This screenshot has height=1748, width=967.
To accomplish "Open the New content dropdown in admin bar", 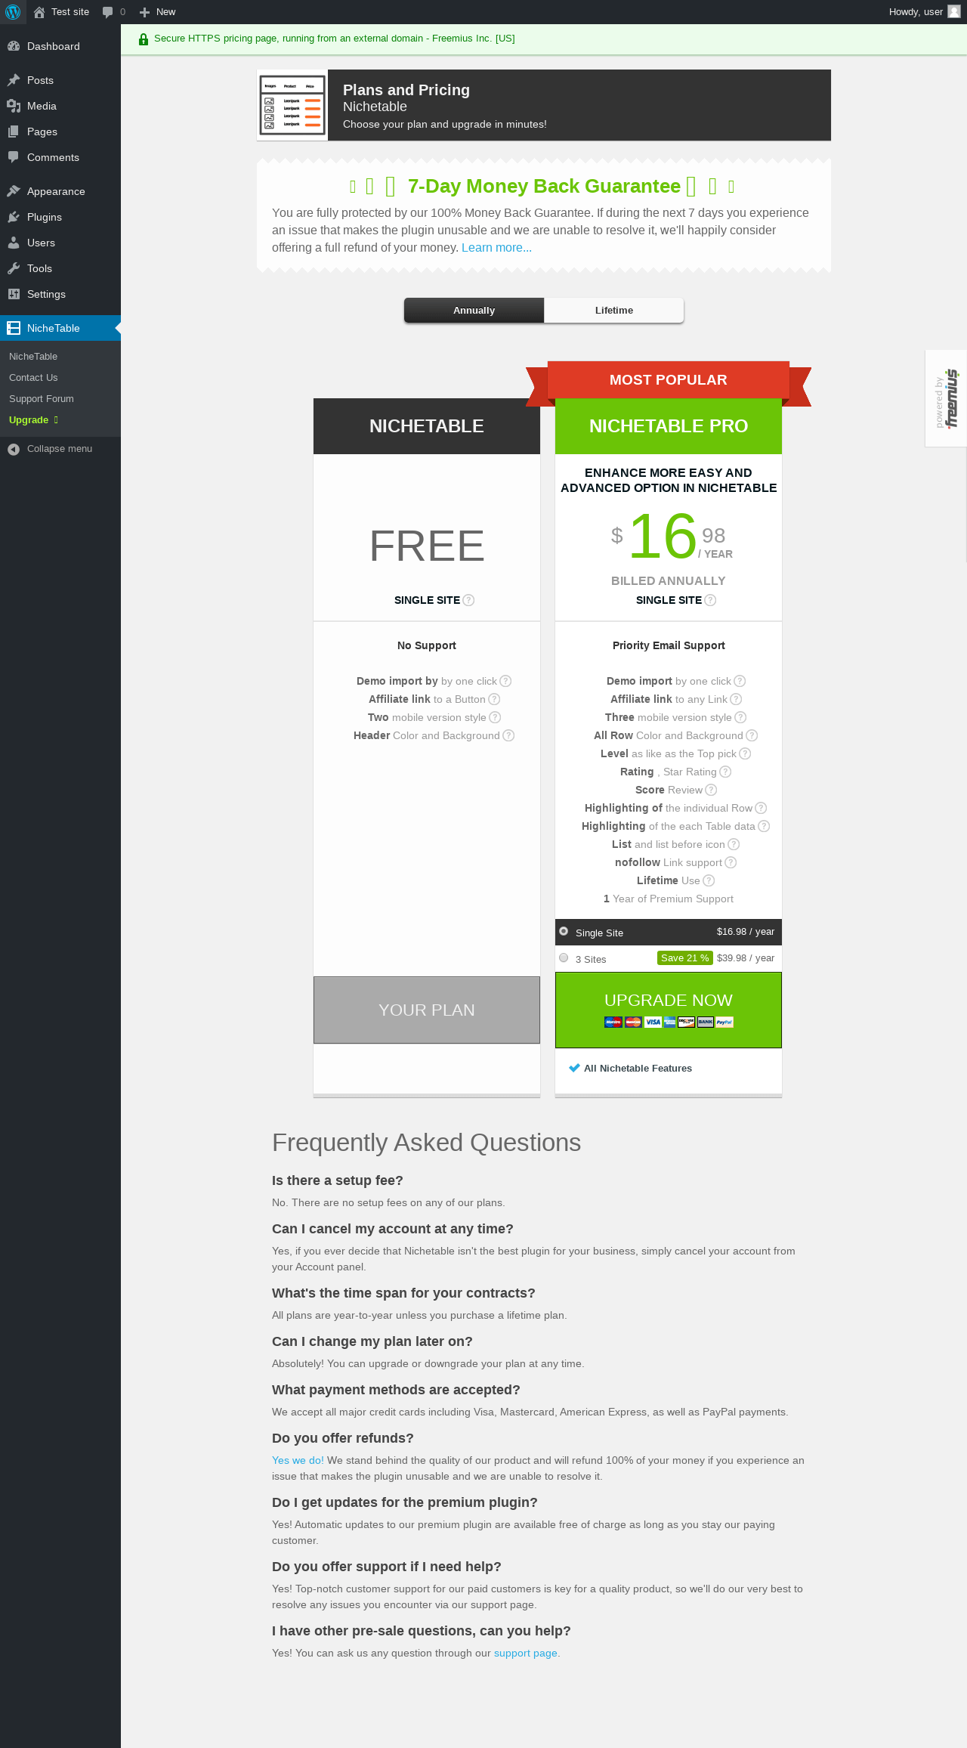I will pyautogui.click(x=157, y=12).
